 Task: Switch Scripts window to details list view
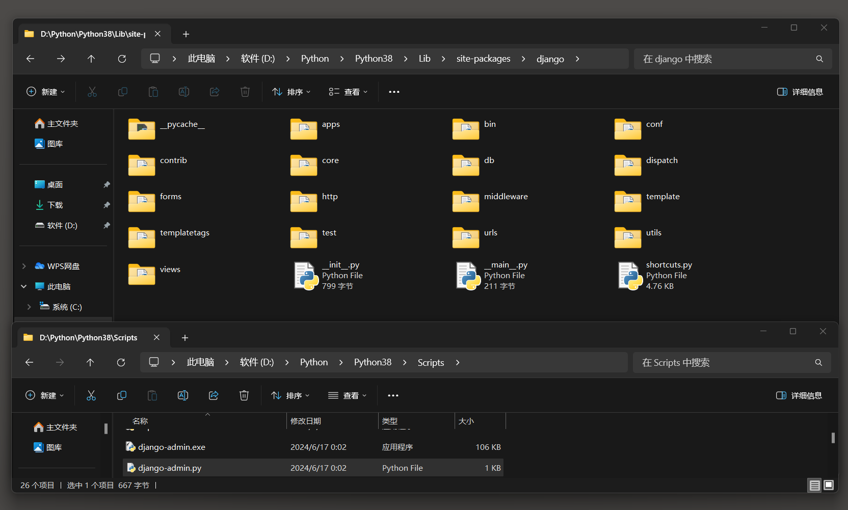pyautogui.click(x=814, y=485)
